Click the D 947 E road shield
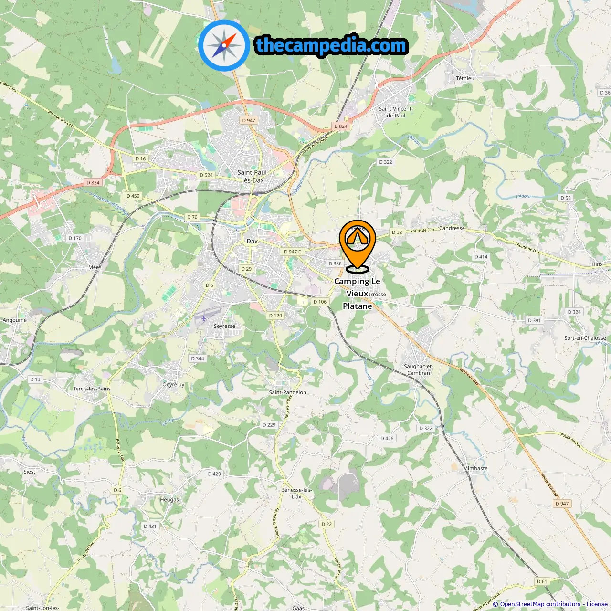The width and height of the screenshot is (611, 611). (293, 252)
